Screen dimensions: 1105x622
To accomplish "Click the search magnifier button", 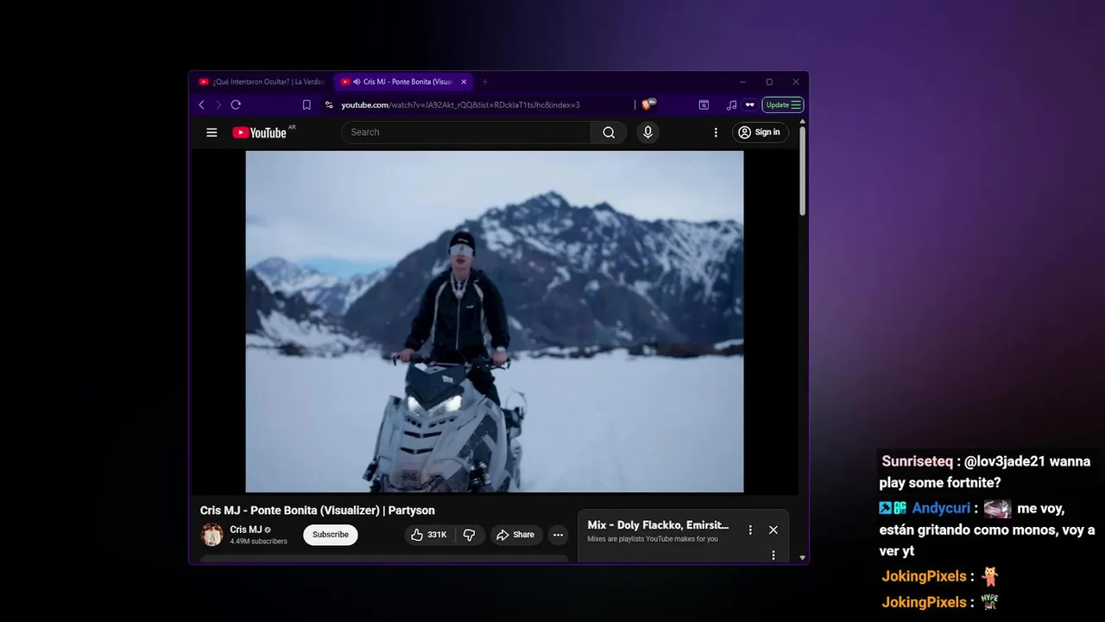I will (609, 132).
